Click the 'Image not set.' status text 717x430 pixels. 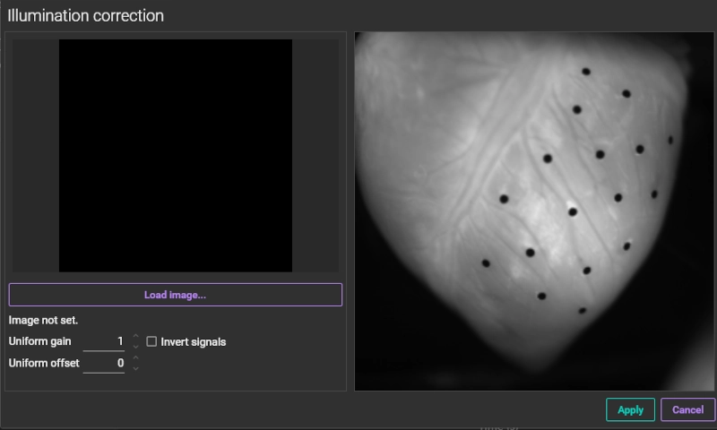[x=44, y=320]
